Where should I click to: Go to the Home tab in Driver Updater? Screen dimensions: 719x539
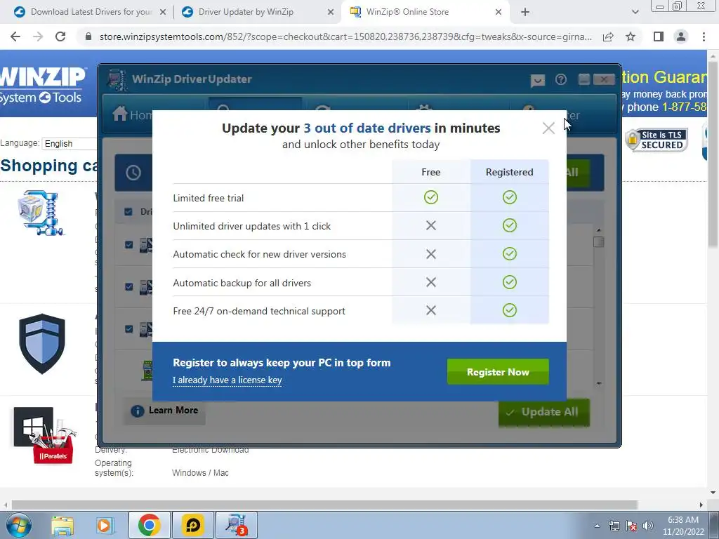click(x=132, y=114)
